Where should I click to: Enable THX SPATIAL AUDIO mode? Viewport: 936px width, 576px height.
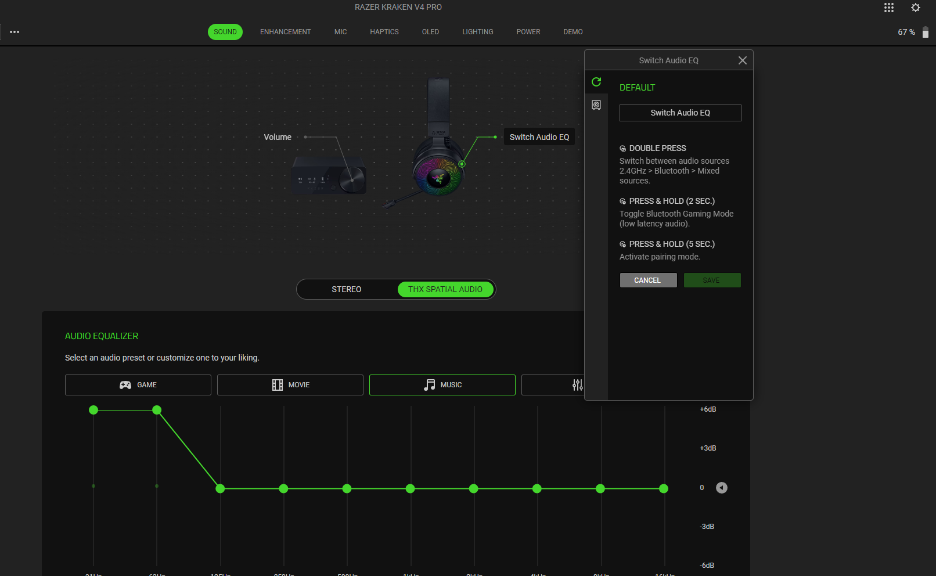tap(445, 289)
